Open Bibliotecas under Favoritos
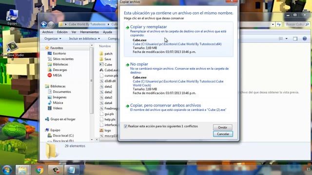Image resolution: width=312 pixels, height=175 pixels. (60, 65)
